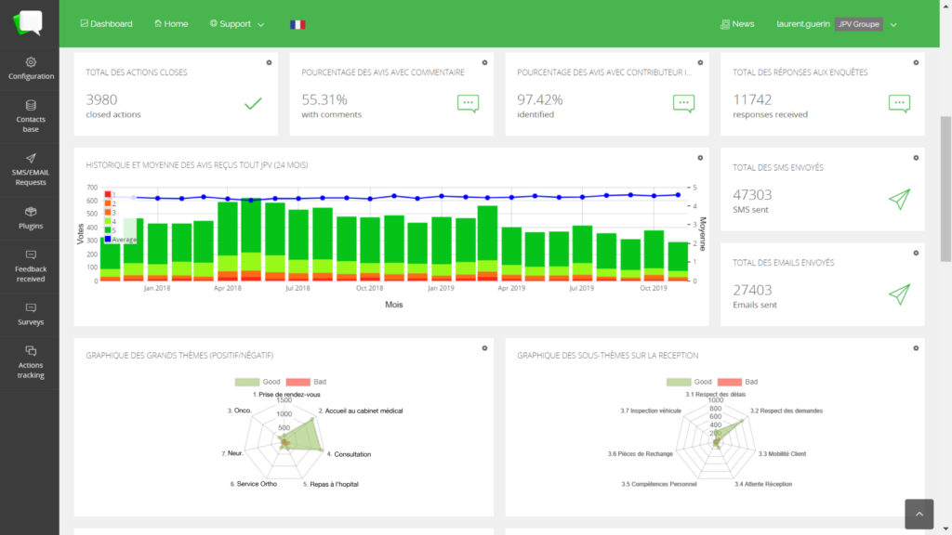Open the Configuration gear icon in sidebar

coord(31,62)
